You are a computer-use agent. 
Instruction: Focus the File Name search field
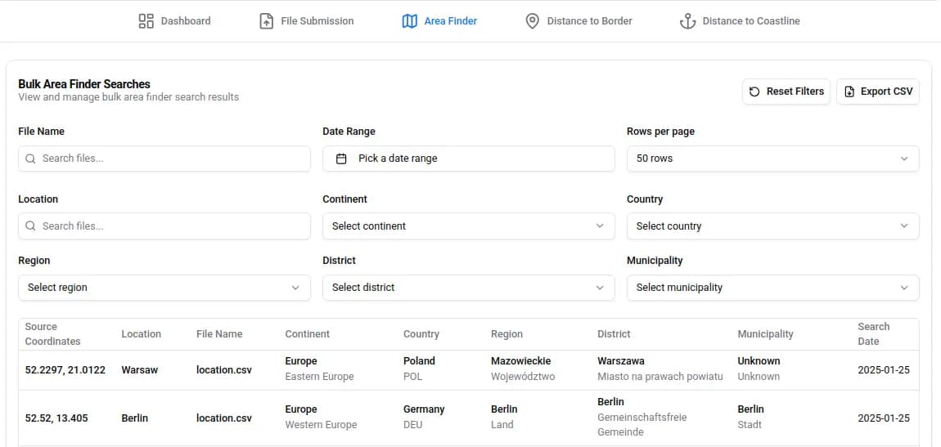pos(172,159)
